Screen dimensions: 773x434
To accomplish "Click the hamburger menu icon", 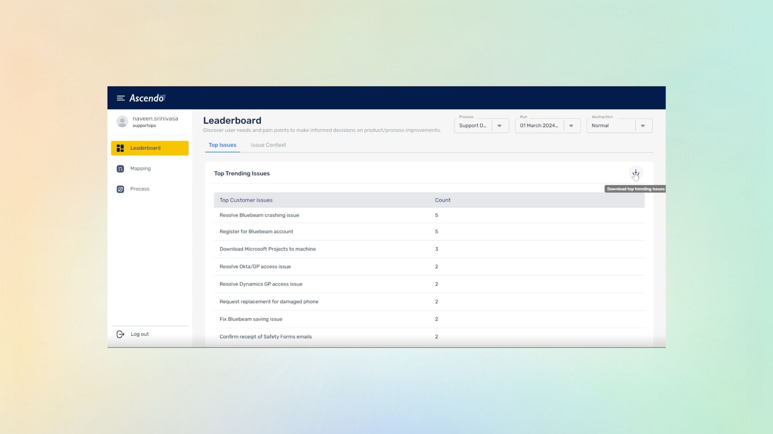I will (120, 98).
